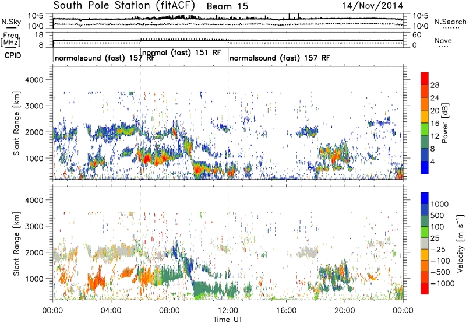Click the blue segment of the power colorbar
This screenshot has height=323, width=466.
click(x=425, y=167)
